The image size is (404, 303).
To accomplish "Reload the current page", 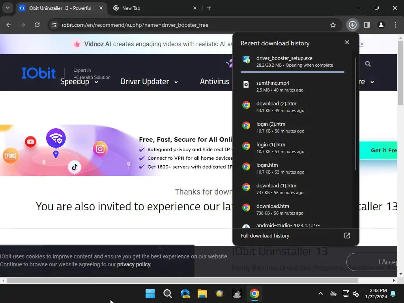I will pos(37,25).
